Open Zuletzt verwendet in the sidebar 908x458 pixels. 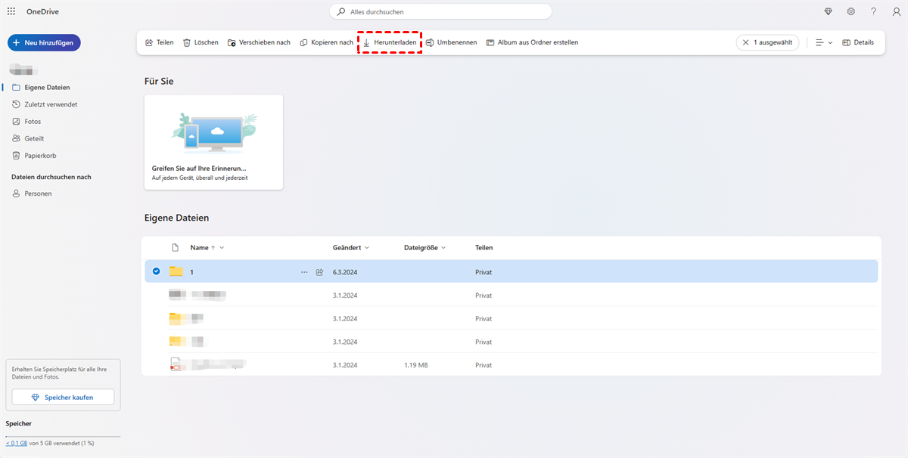tap(51, 104)
